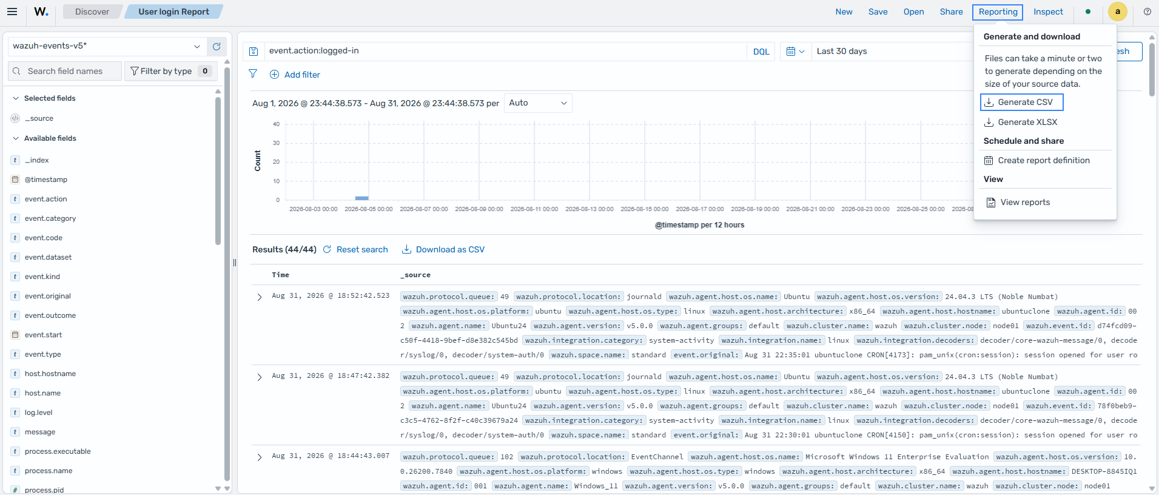
Task: Click the report definition calendar icon
Action: 989,161
